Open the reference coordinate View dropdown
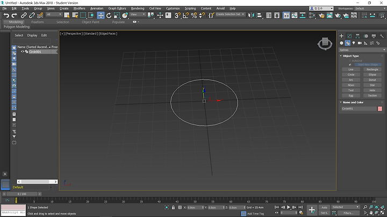This screenshot has width=387, height=217. [138, 14]
